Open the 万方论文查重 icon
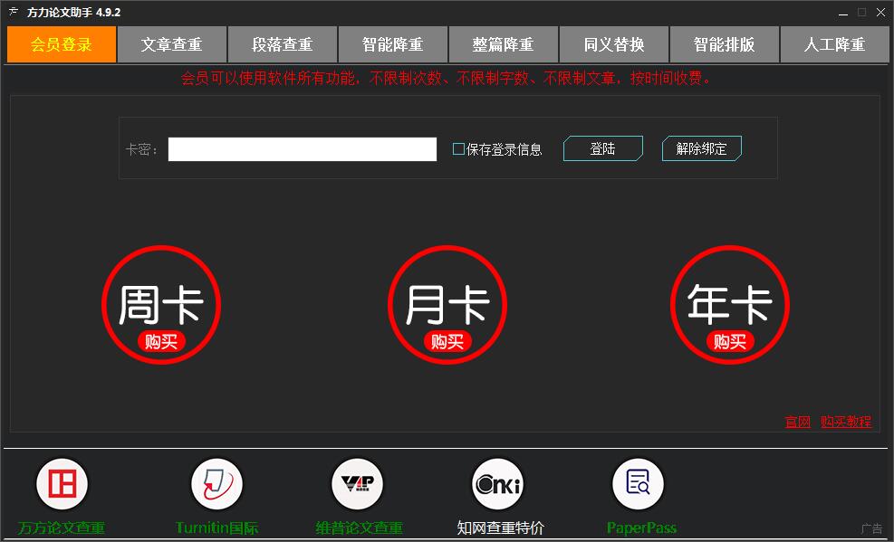This screenshot has height=542, width=894. [61, 483]
